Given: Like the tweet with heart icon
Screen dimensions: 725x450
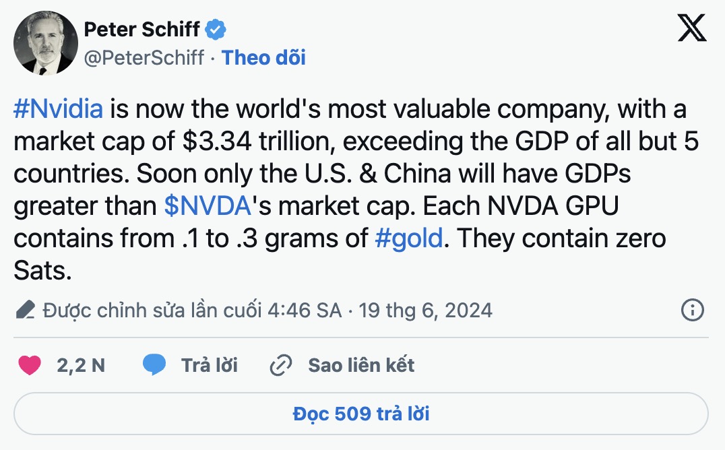Looking at the screenshot, I should [x=30, y=365].
